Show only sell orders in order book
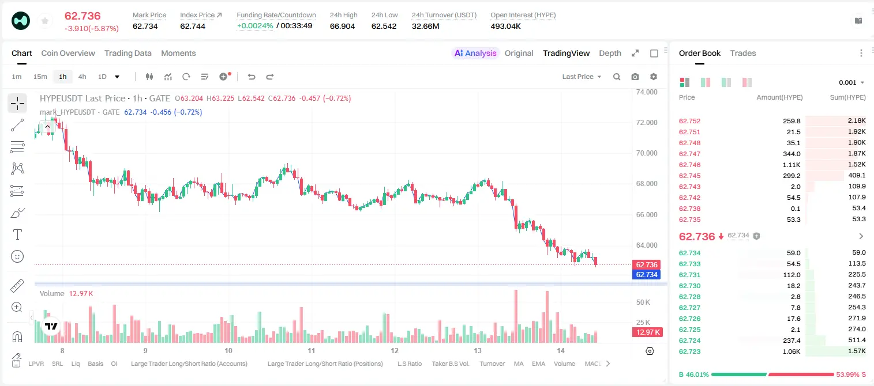 747,82
